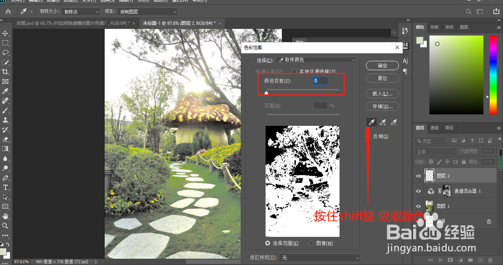Click the 存储(S)... button

382,106
